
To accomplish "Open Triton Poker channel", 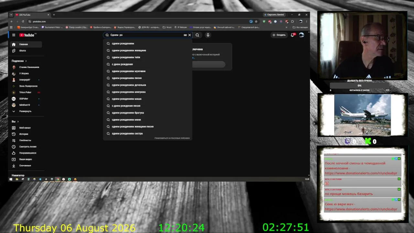I will pyautogui.click(x=26, y=92).
